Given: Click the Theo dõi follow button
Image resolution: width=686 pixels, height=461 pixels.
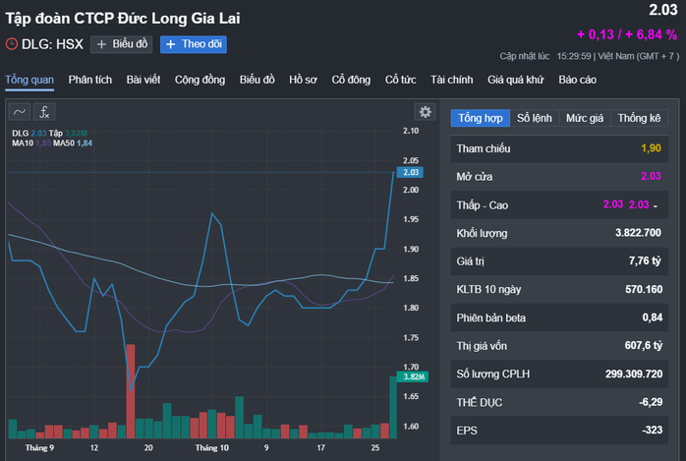Looking at the screenshot, I should tap(194, 44).
